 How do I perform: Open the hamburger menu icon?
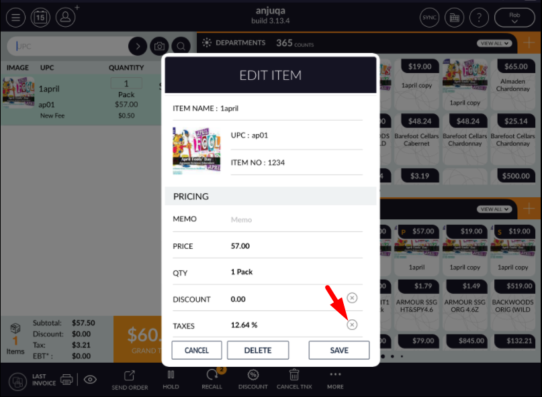click(x=15, y=17)
